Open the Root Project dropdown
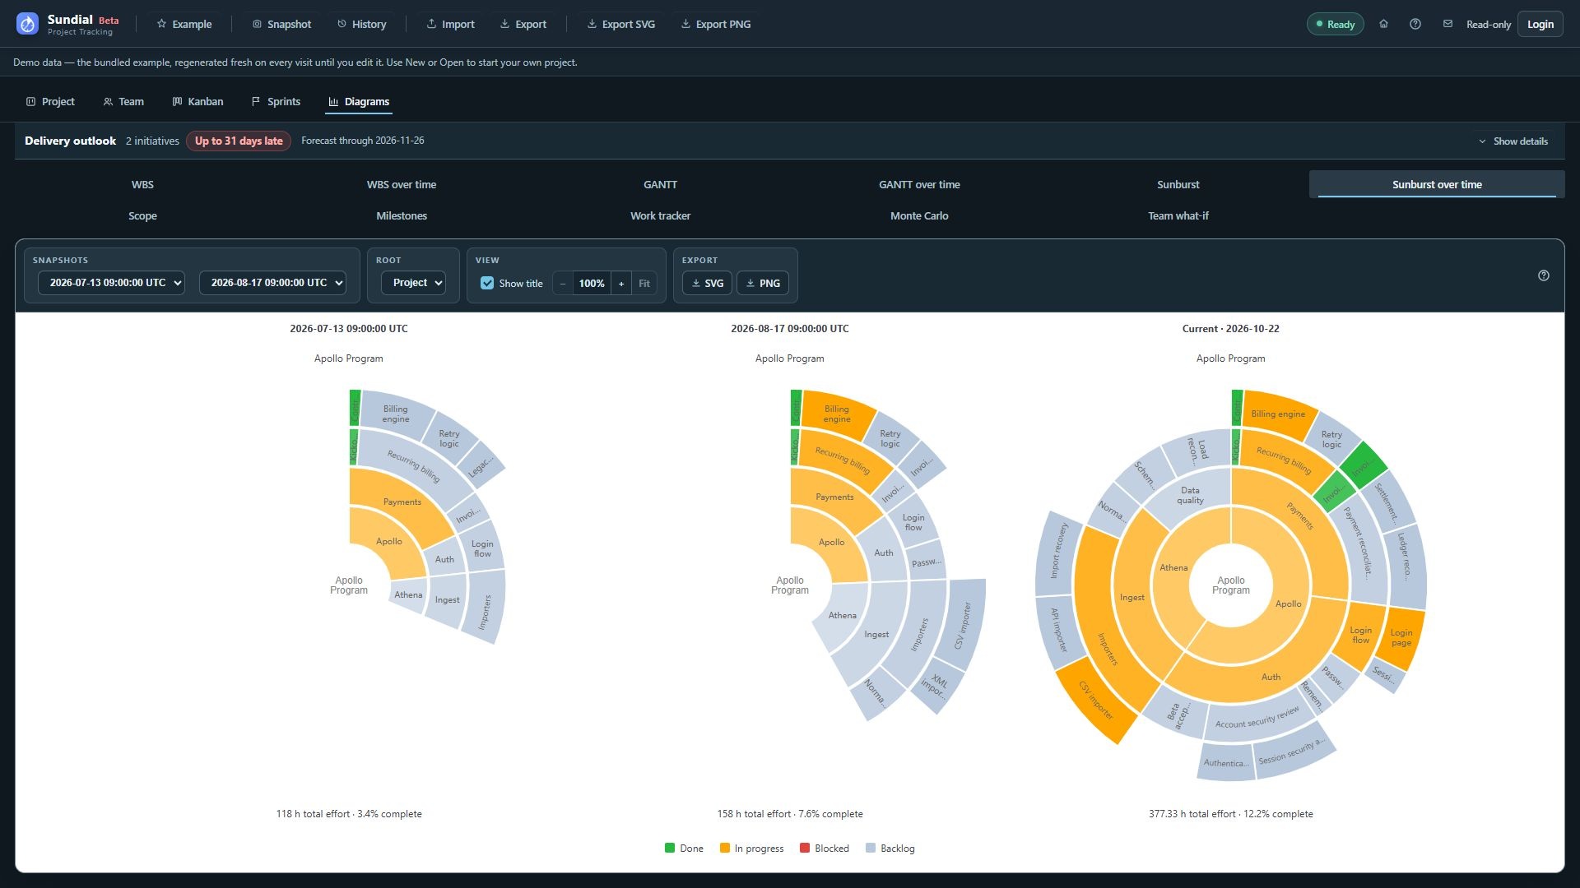This screenshot has height=888, width=1580. point(413,283)
